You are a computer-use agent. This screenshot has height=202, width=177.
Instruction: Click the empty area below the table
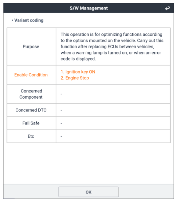[88, 163]
